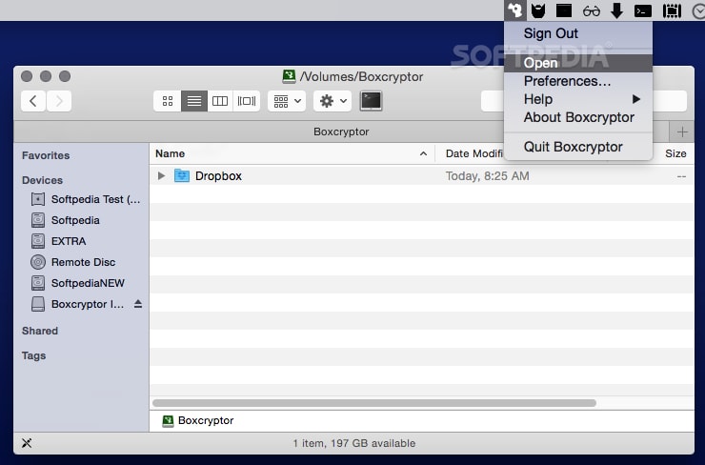Click the bear face menu bar icon
The width and height of the screenshot is (705, 465).
click(x=538, y=10)
